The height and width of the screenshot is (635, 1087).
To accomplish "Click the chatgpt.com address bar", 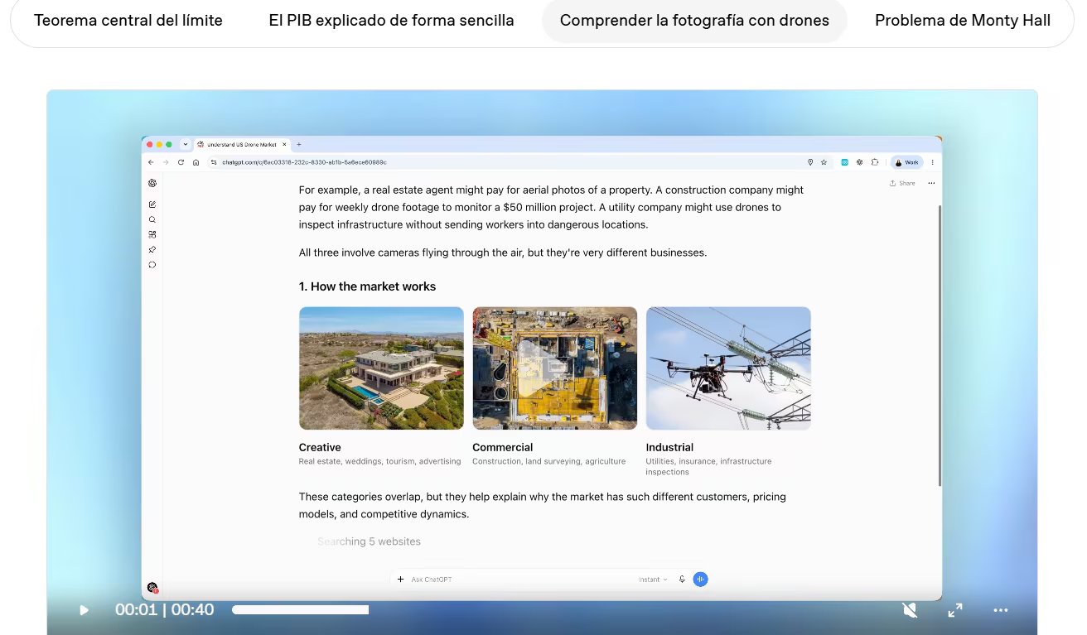I will click(x=514, y=162).
